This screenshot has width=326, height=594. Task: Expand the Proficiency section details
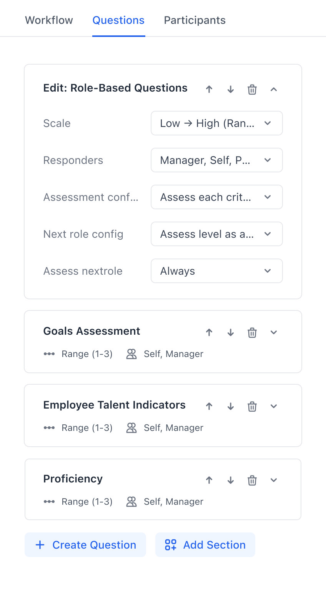(x=273, y=480)
